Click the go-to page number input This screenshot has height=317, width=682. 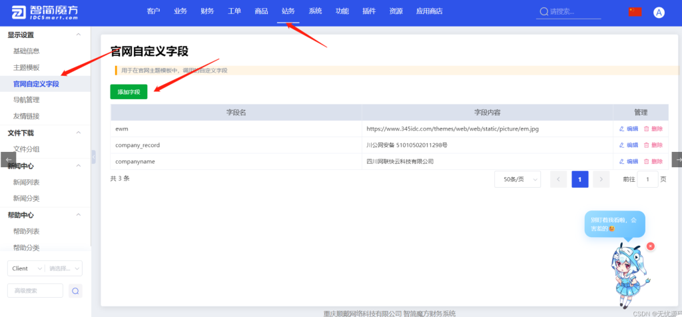click(x=647, y=179)
